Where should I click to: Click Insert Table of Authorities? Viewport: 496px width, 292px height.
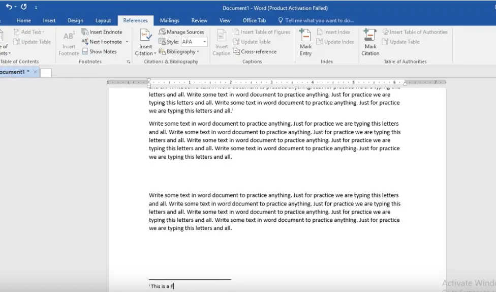tap(415, 32)
